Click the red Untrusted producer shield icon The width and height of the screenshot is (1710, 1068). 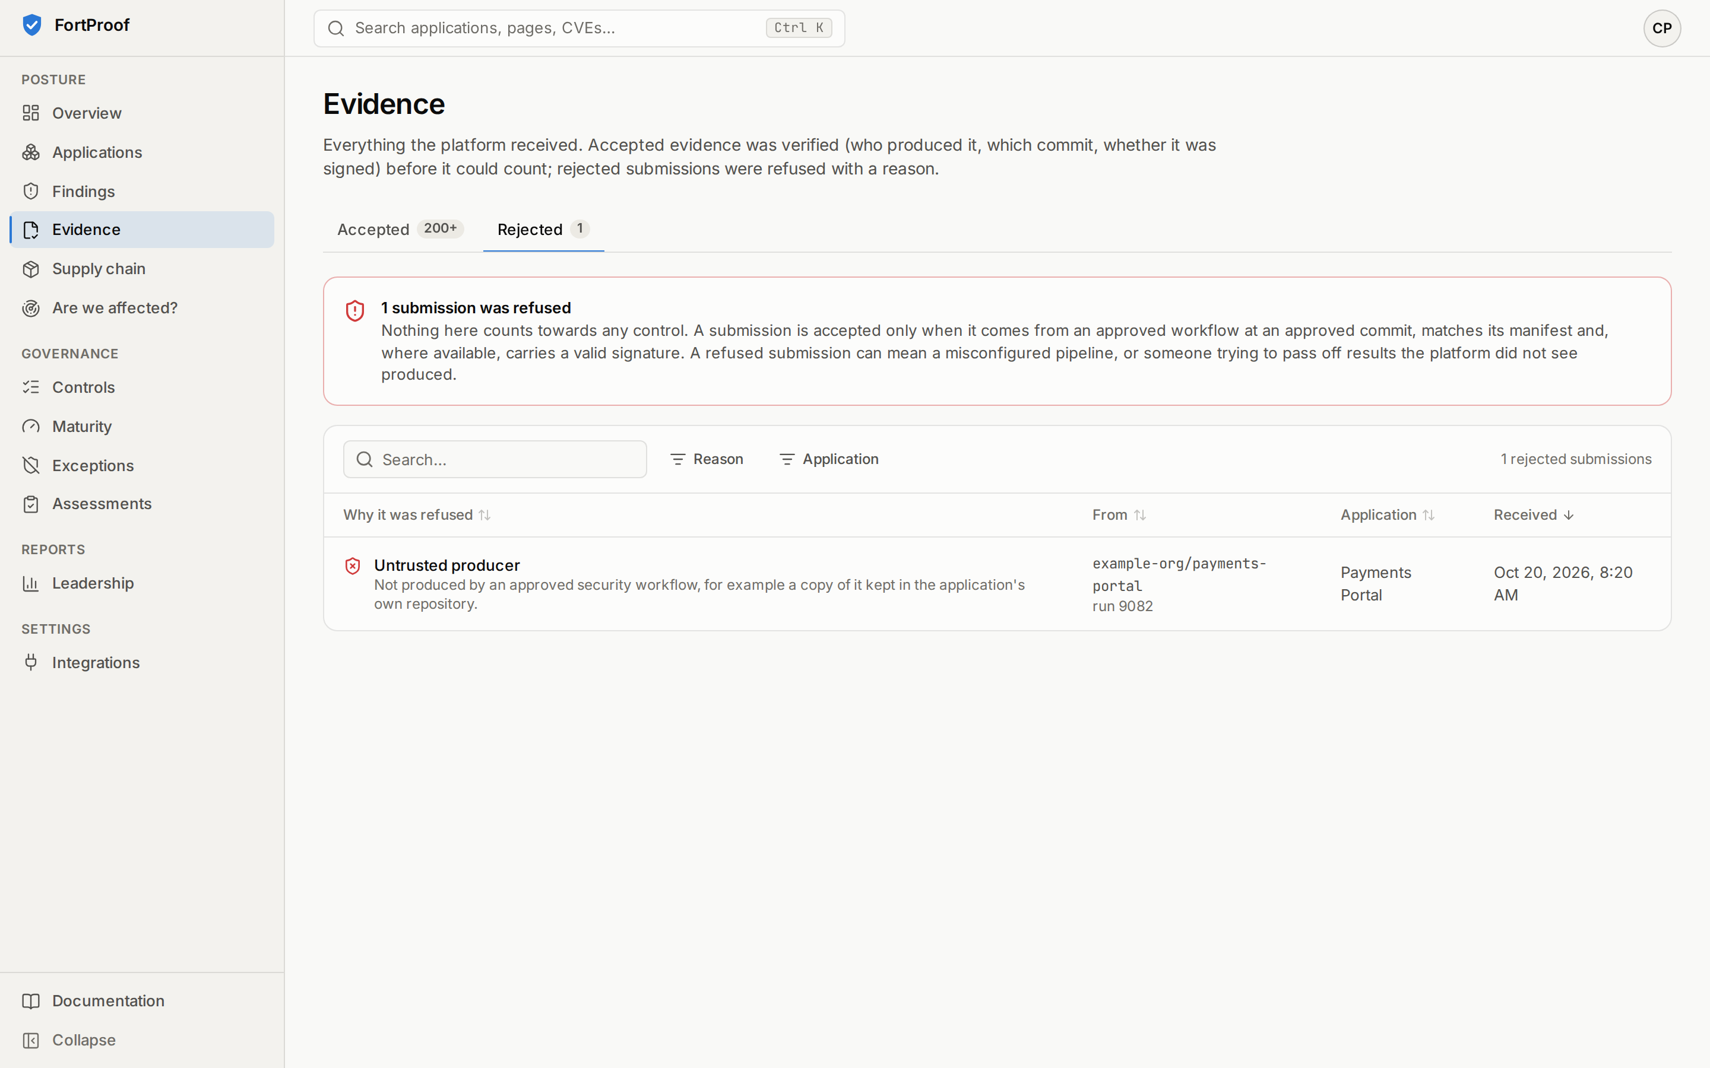(x=353, y=566)
